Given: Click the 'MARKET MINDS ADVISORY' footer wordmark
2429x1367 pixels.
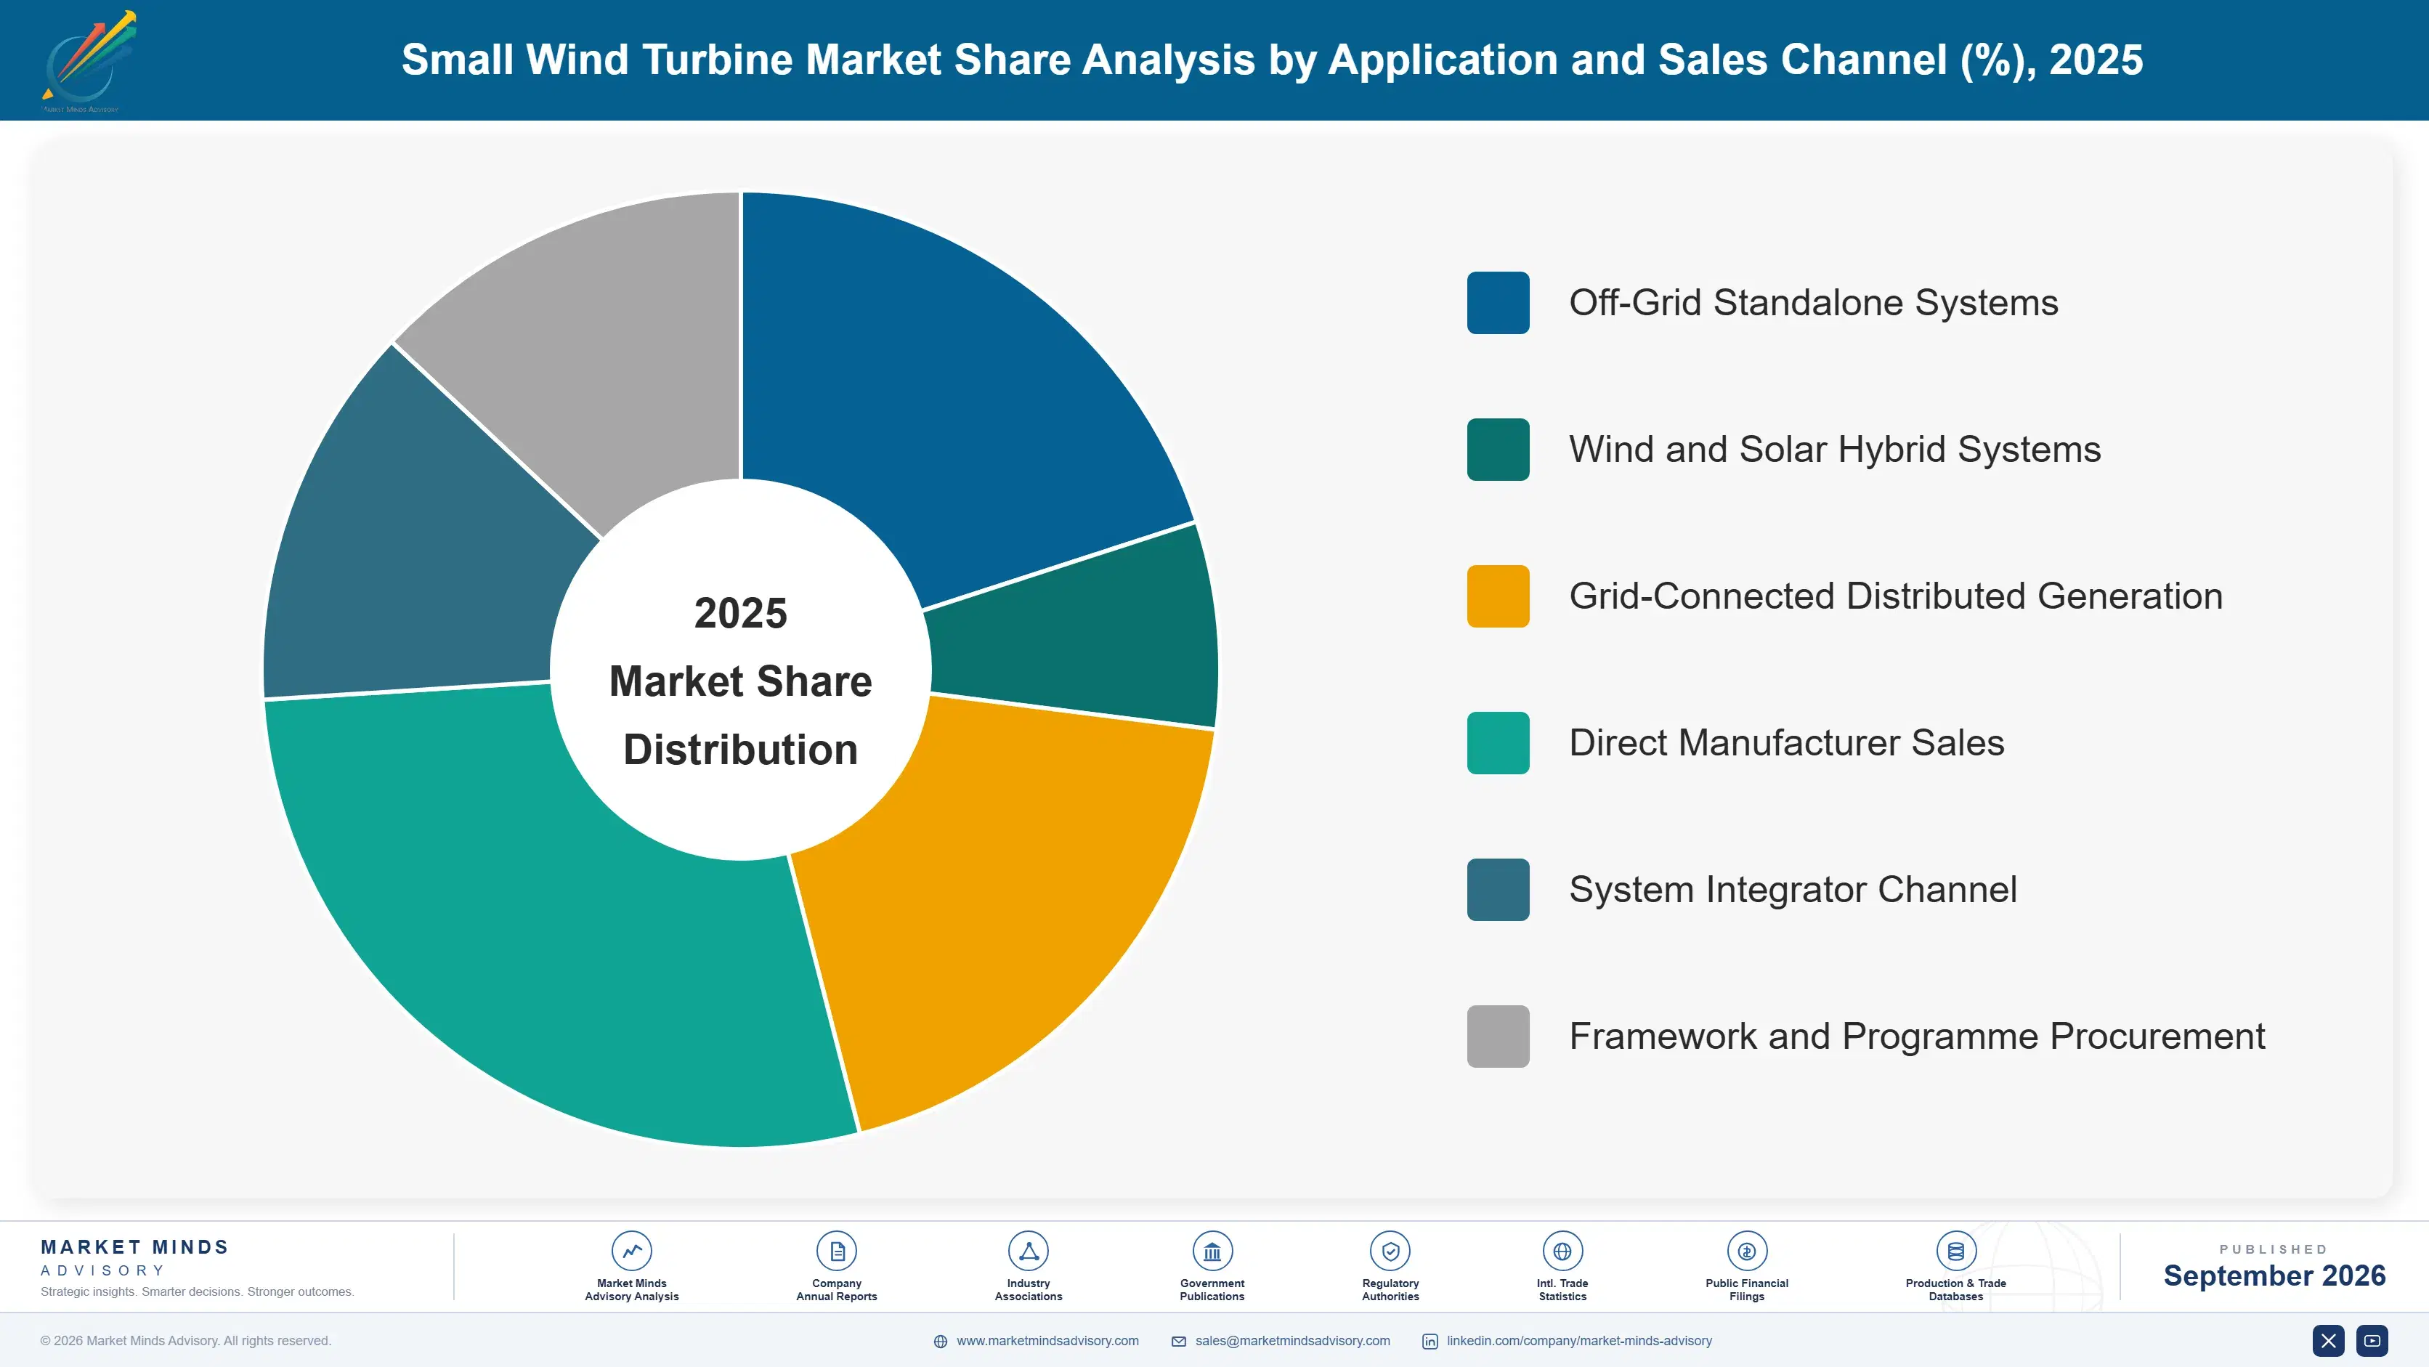Looking at the screenshot, I should point(135,1257).
